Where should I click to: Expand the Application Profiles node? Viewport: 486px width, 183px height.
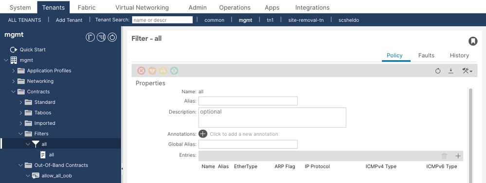[13, 70]
